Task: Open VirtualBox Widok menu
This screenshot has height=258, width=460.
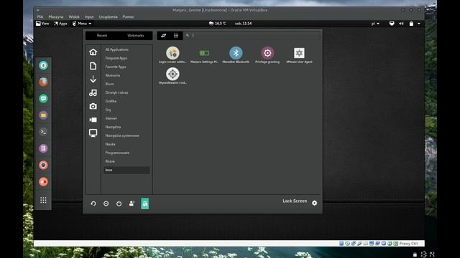Action: (x=74, y=16)
